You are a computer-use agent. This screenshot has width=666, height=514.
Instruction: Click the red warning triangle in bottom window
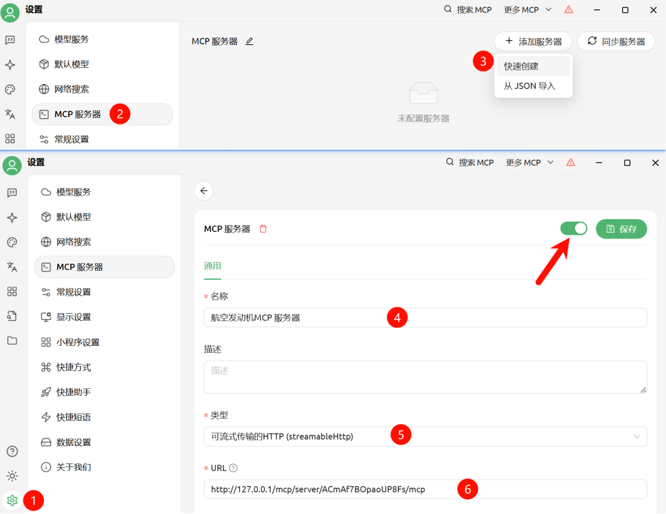(x=571, y=162)
